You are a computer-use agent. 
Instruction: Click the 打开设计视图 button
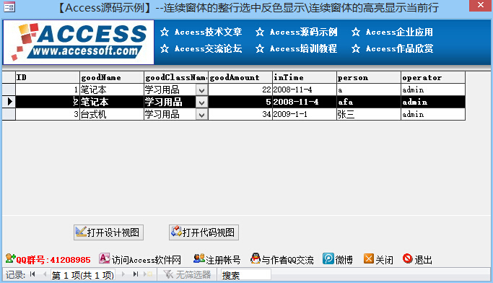point(108,232)
